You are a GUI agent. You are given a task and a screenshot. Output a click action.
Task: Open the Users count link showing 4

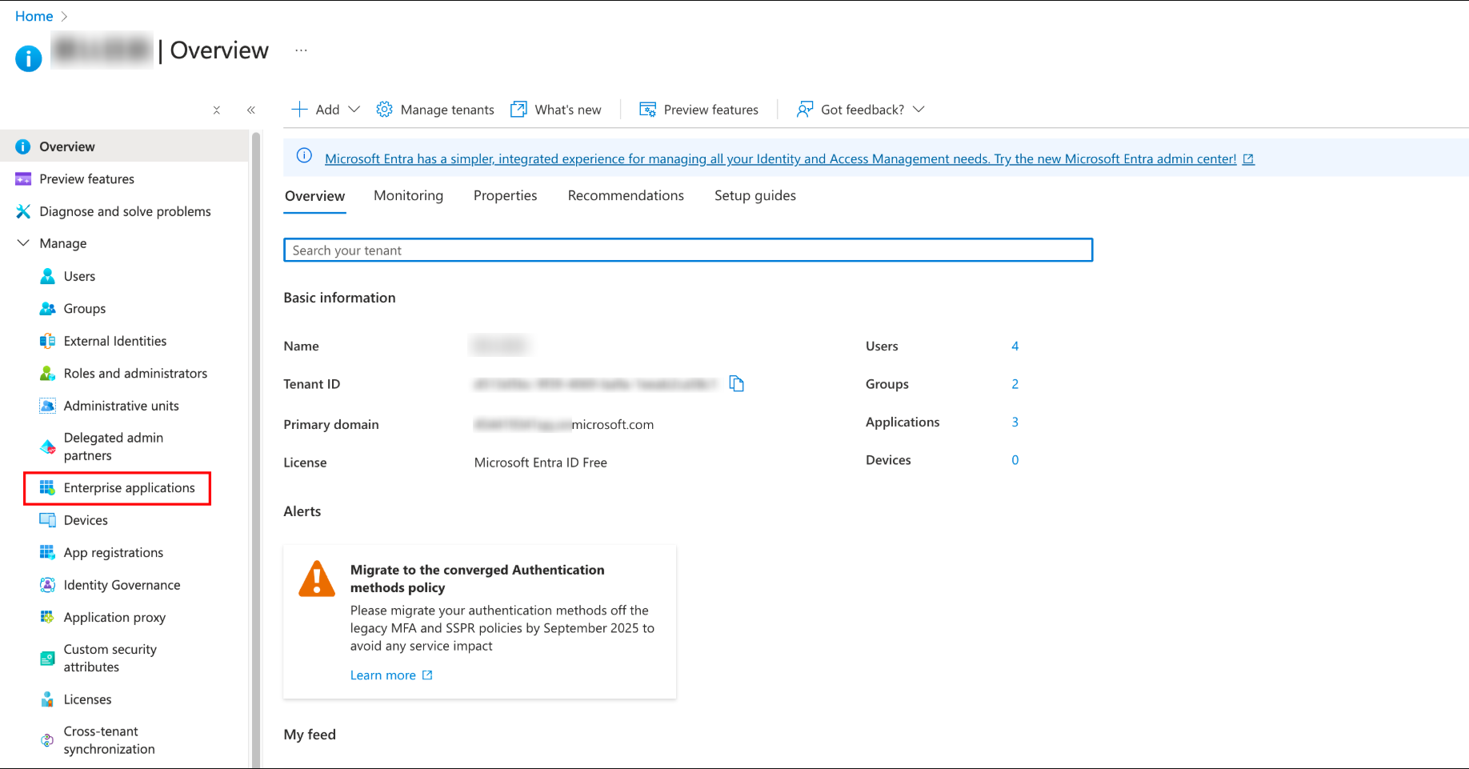pos(1015,346)
